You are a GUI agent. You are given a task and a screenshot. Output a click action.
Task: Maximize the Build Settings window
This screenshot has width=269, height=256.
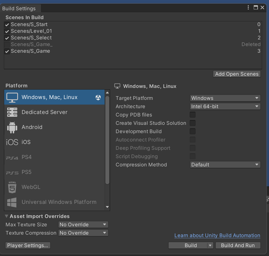(x=256, y=7)
